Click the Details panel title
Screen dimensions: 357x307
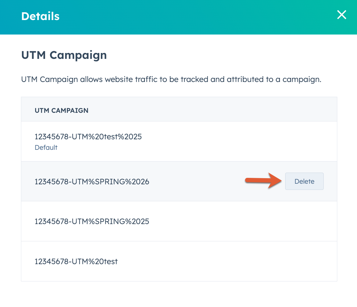coord(40,16)
